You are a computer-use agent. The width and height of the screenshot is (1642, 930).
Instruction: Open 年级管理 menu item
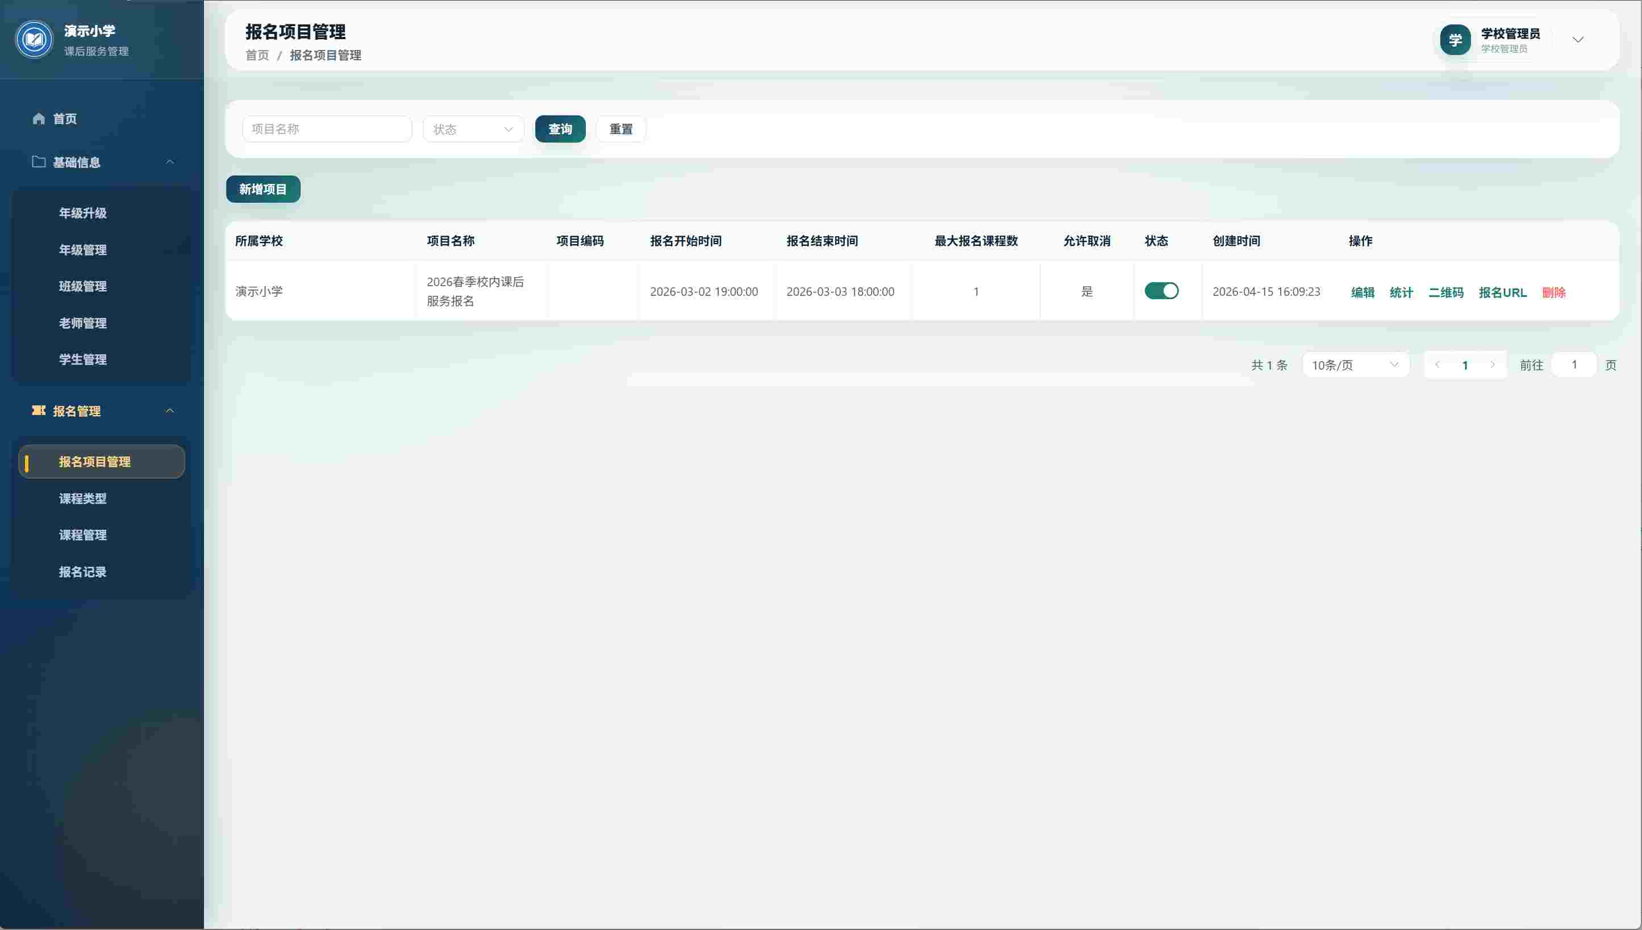point(83,250)
